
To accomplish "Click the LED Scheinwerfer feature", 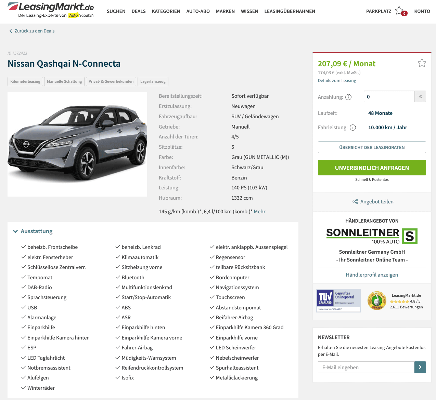I will pyautogui.click(x=236, y=348).
